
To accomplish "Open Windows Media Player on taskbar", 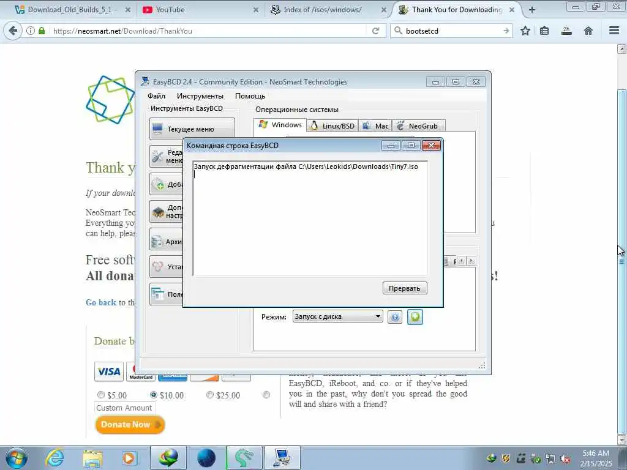I will (130, 458).
